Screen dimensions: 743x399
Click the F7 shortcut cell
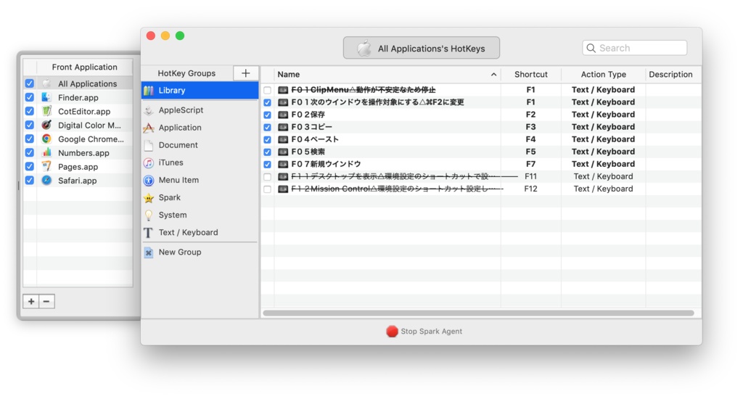(530, 165)
